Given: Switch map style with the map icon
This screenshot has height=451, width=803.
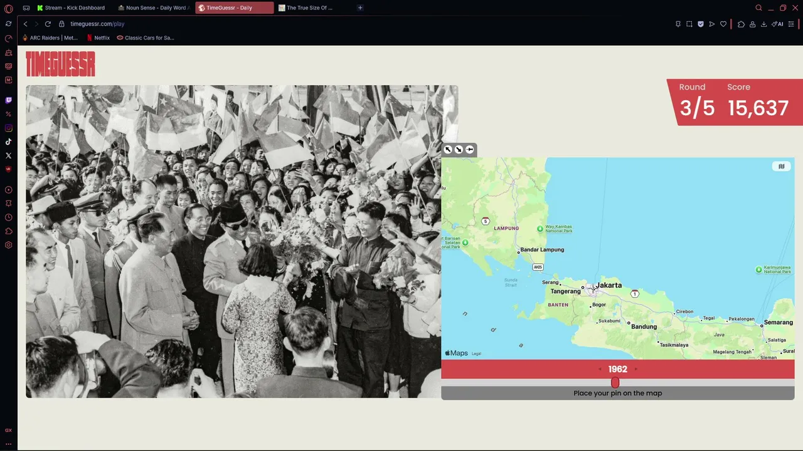Looking at the screenshot, I should click(782, 167).
